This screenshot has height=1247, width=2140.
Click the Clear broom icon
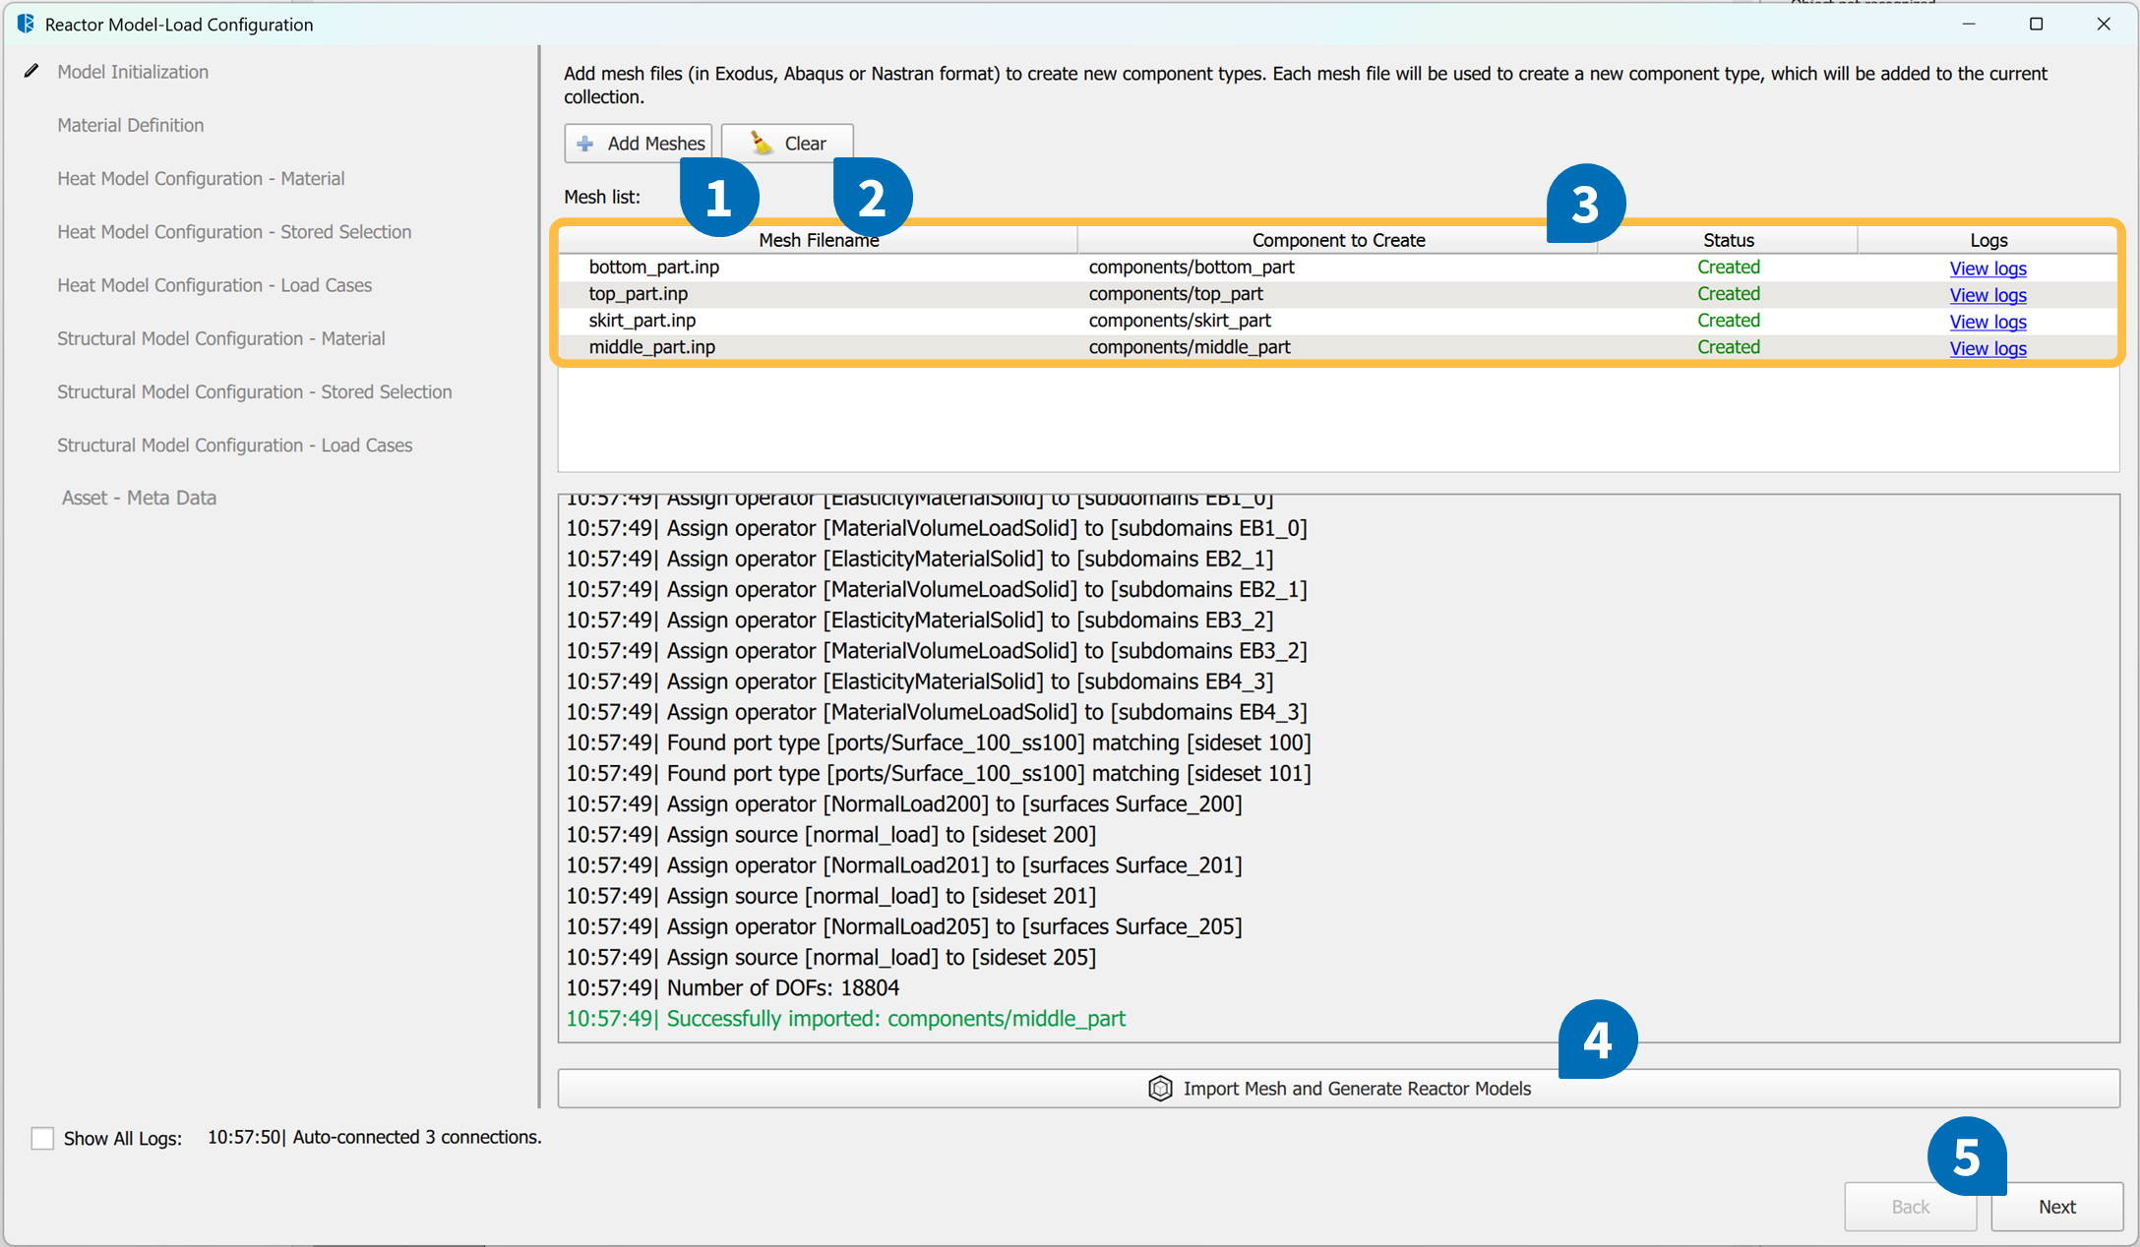pos(761,144)
